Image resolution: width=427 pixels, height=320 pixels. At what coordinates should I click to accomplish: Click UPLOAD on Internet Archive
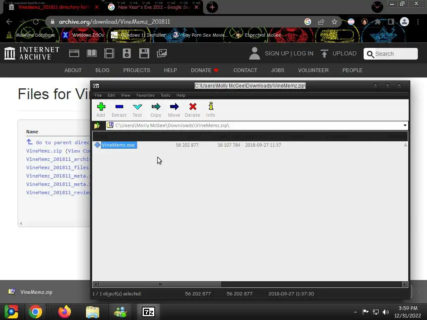339,54
